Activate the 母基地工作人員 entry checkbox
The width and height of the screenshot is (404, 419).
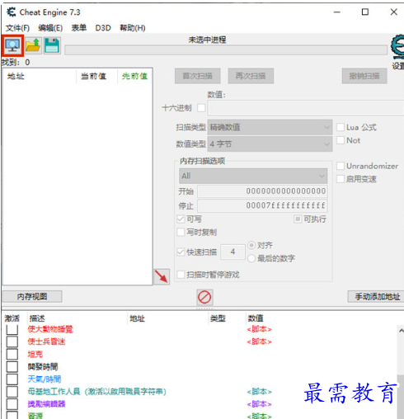[x=12, y=392]
